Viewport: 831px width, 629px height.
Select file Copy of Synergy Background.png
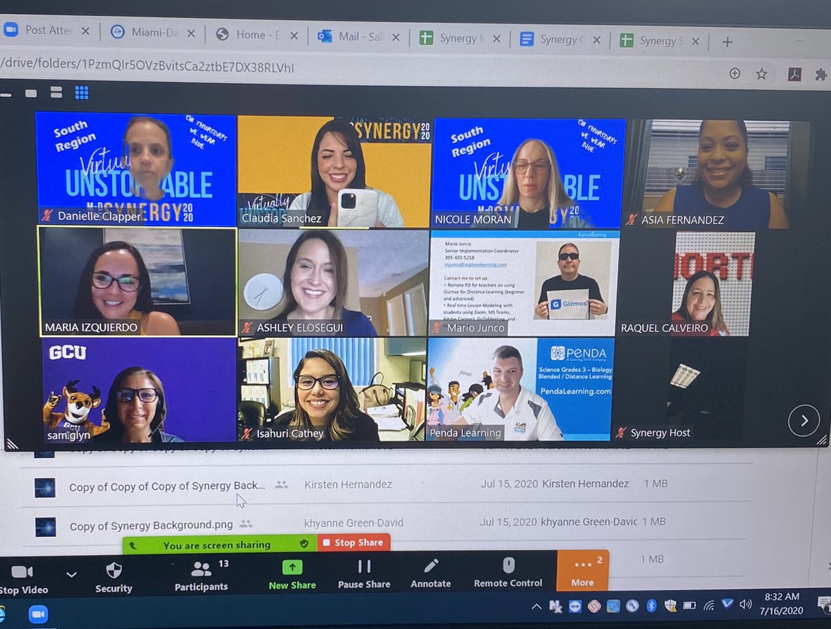150,526
